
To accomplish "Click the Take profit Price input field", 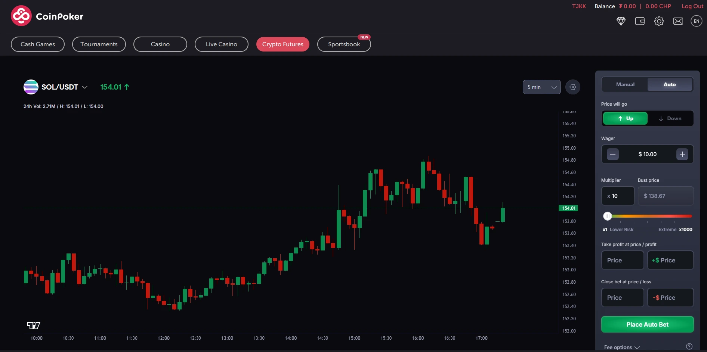I will (x=622, y=260).
